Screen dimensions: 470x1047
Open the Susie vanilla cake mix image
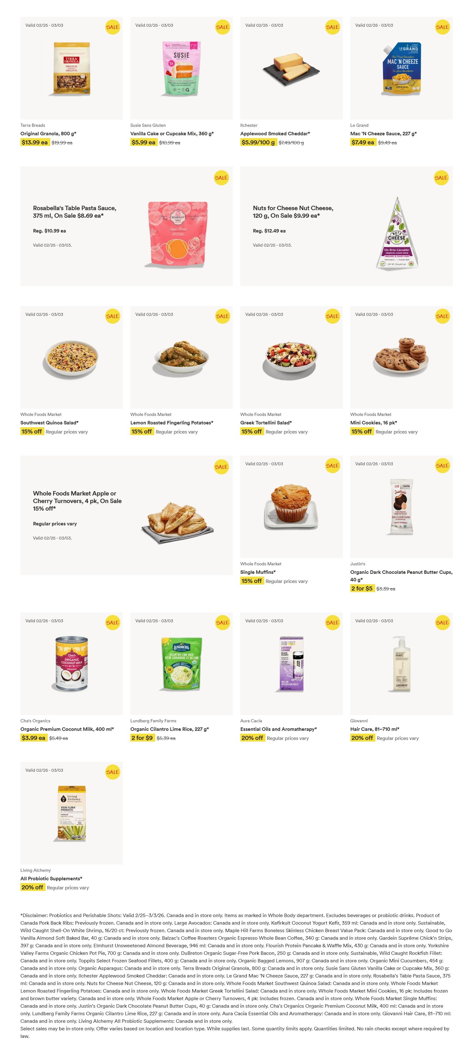click(181, 68)
